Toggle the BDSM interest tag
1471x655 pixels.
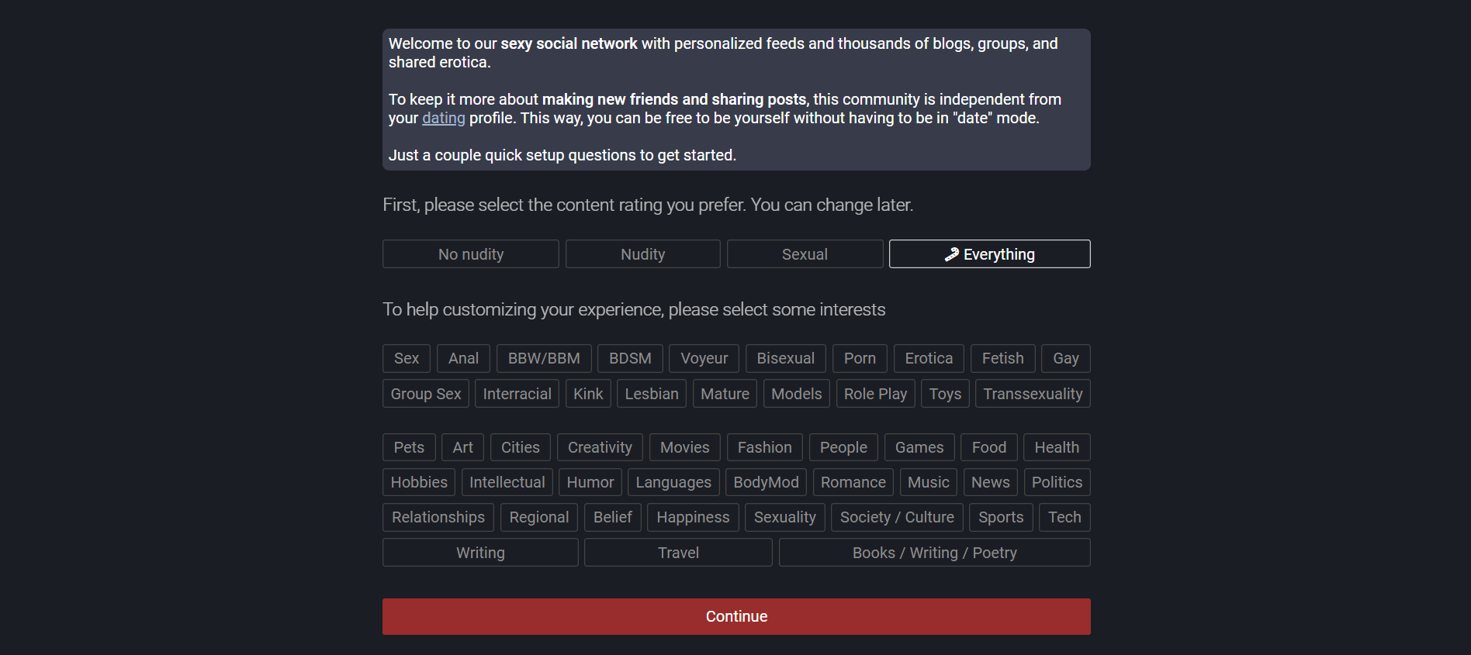(630, 358)
